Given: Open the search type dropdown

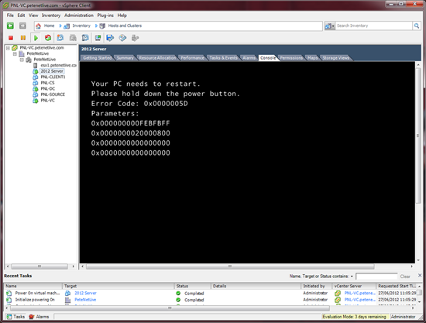Looking at the screenshot, I should (x=329, y=26).
